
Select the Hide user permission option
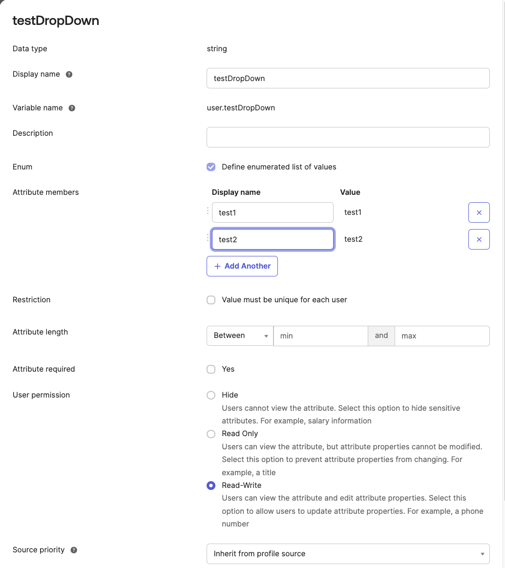point(211,395)
